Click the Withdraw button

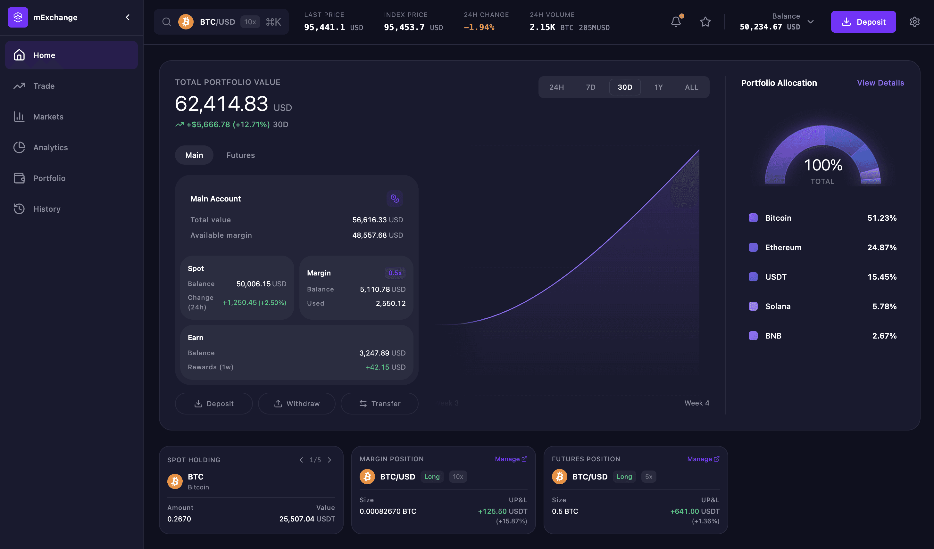click(x=296, y=403)
